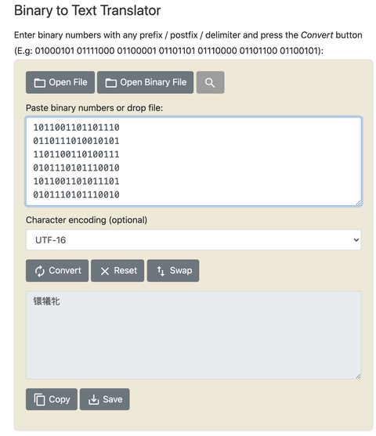The height and width of the screenshot is (436, 376).
Task: Click the X icon on Reset
Action: coord(105,271)
